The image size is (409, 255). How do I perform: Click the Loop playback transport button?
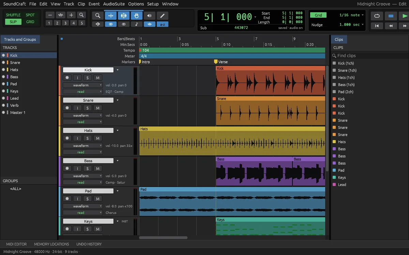[377, 16]
